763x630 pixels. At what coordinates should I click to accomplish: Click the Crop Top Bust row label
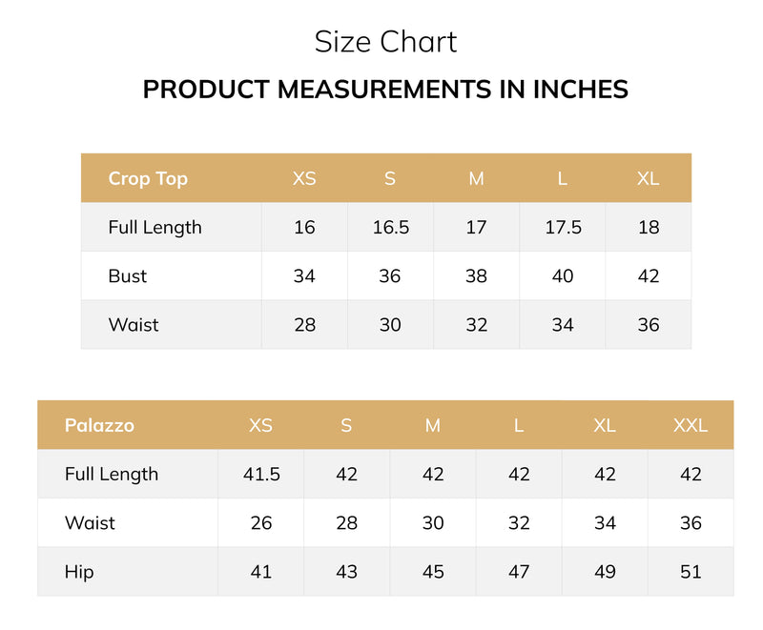[128, 276]
